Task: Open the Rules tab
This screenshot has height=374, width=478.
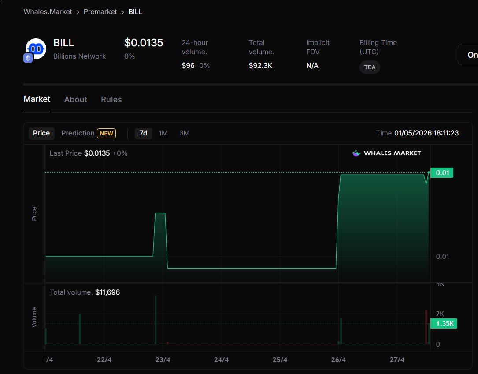Action: tap(111, 100)
